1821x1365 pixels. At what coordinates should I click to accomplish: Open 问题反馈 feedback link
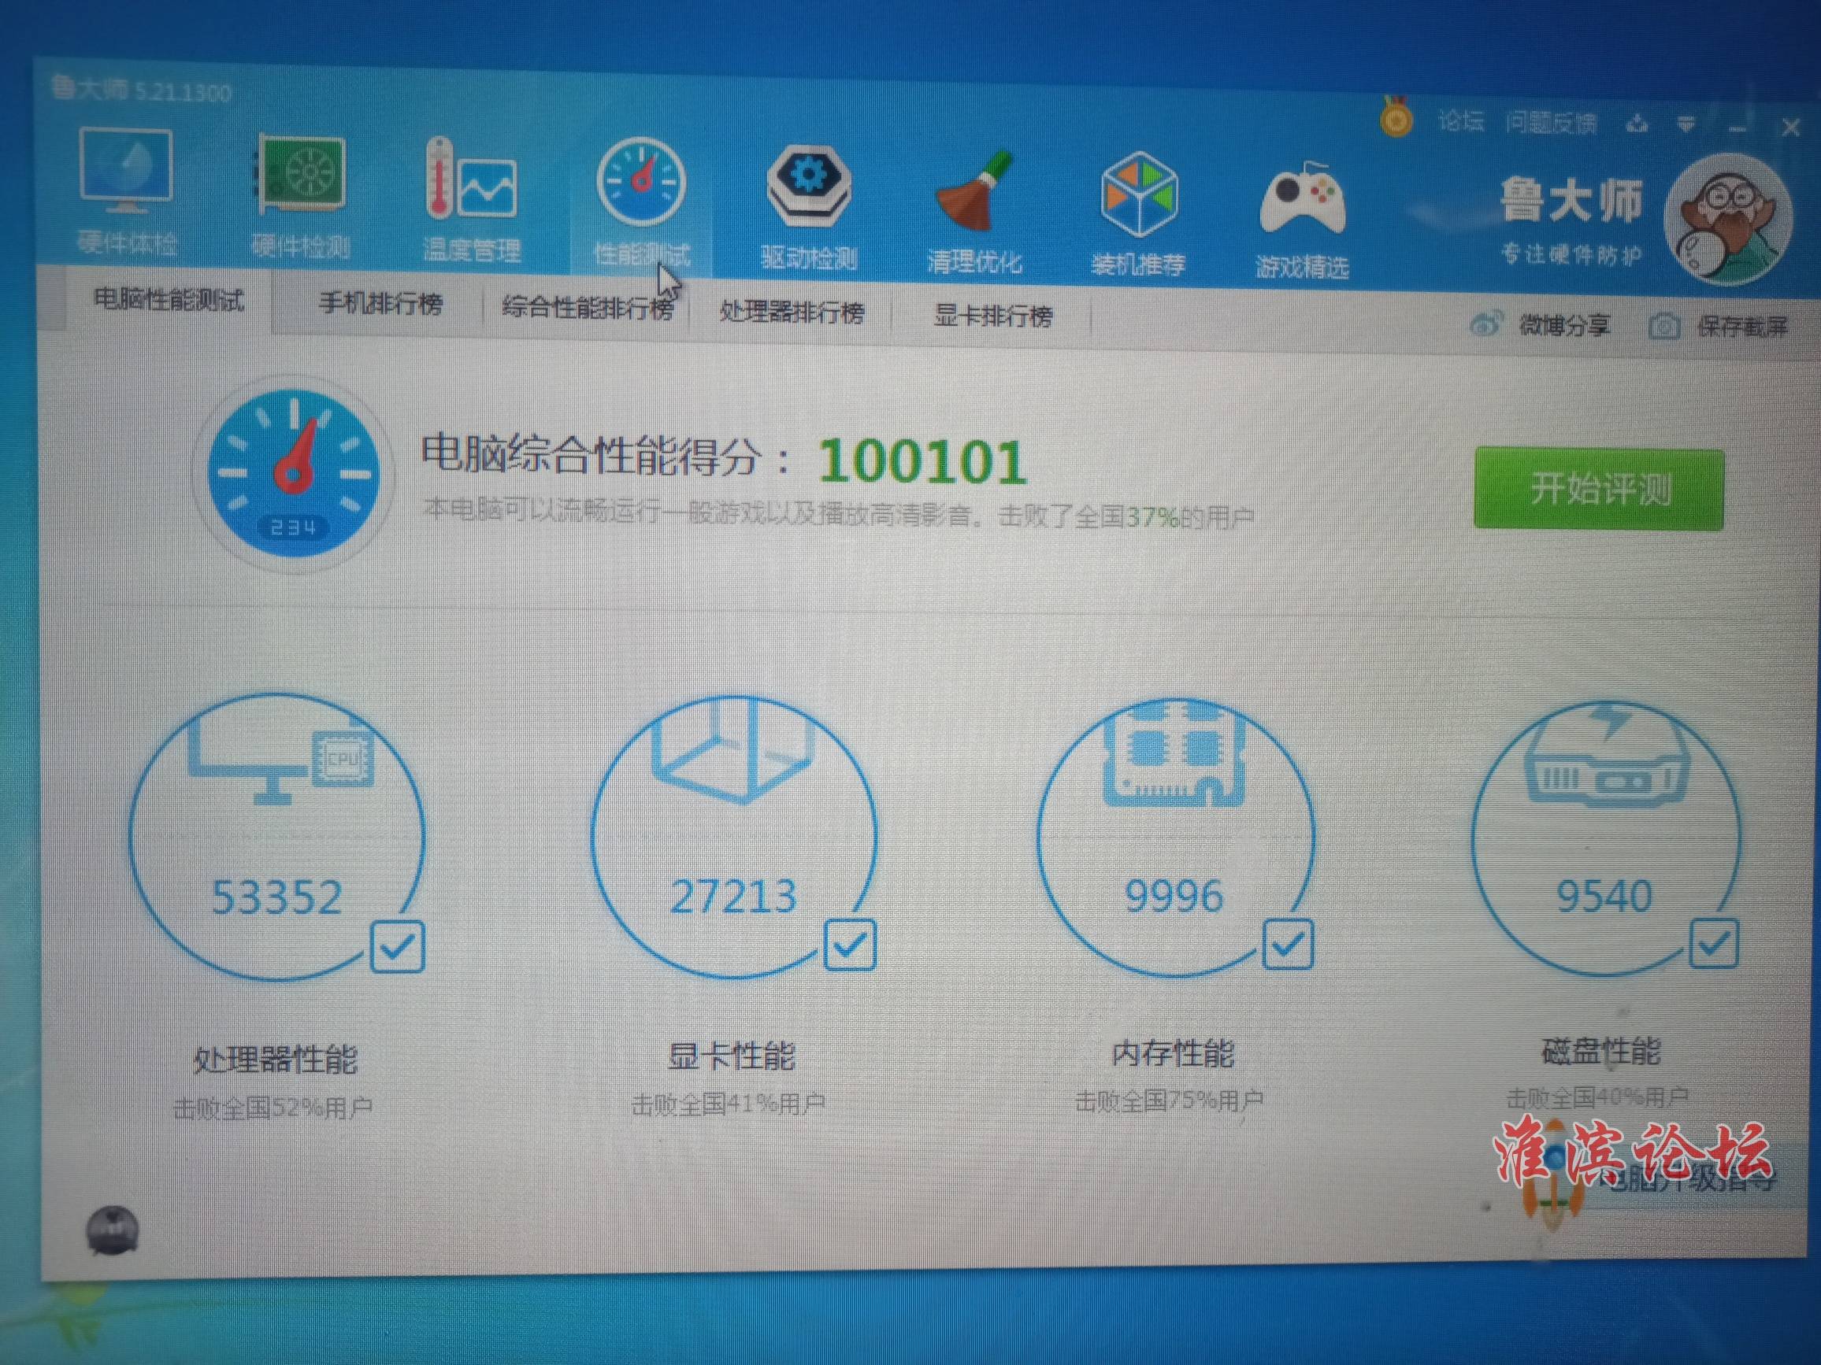click(x=1551, y=124)
